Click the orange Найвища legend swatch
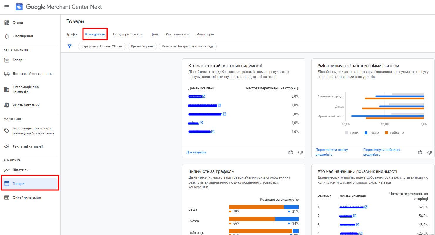This screenshot has height=235, width=435. [387, 133]
